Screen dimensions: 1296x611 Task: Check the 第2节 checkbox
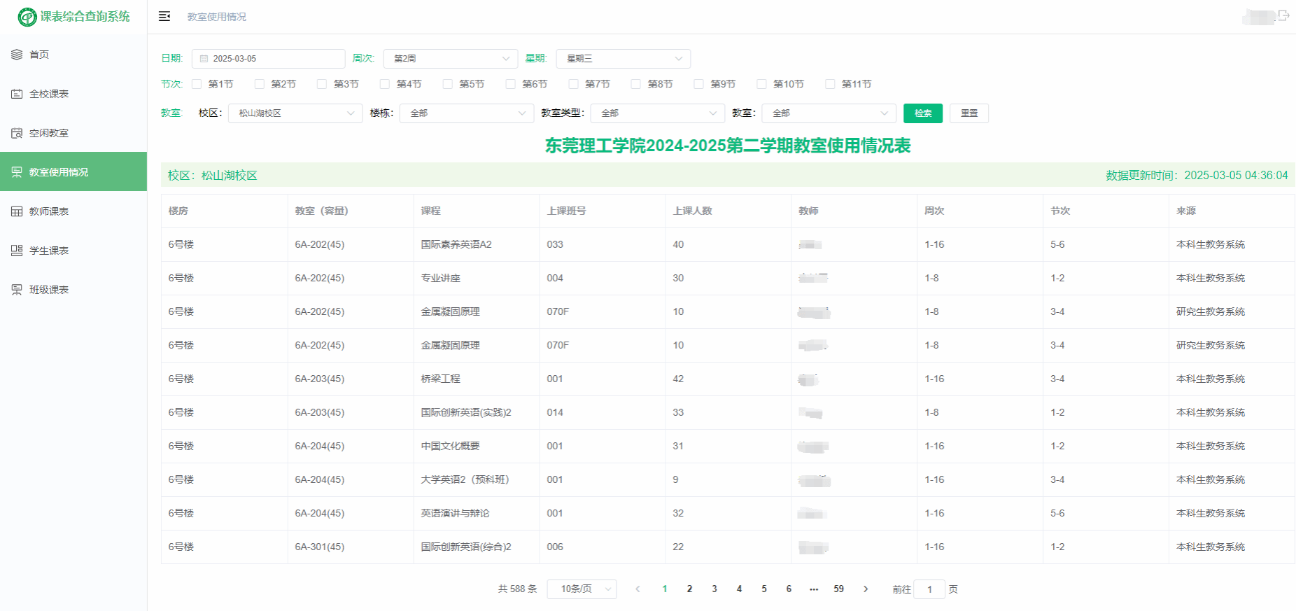coord(260,84)
